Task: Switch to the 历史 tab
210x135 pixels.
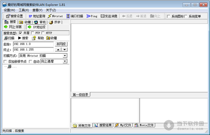Action: [x=55, y=22]
